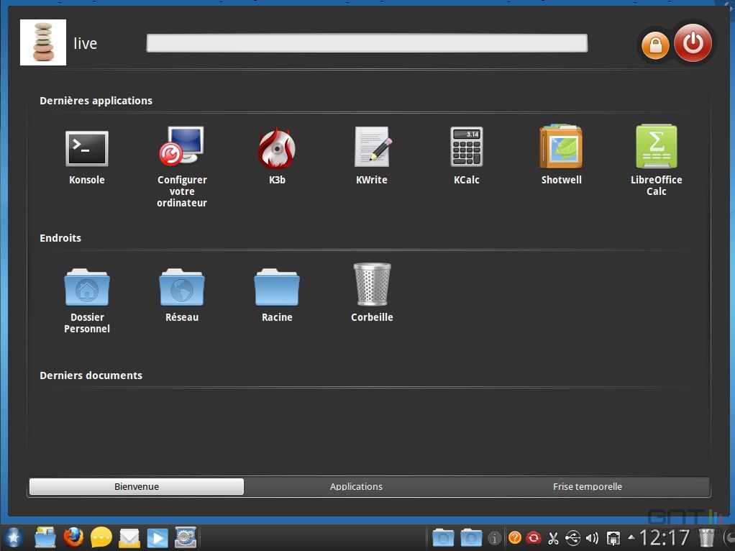This screenshot has width=735, height=551.
Task: Click the orange lock screen button
Action: pos(655,45)
